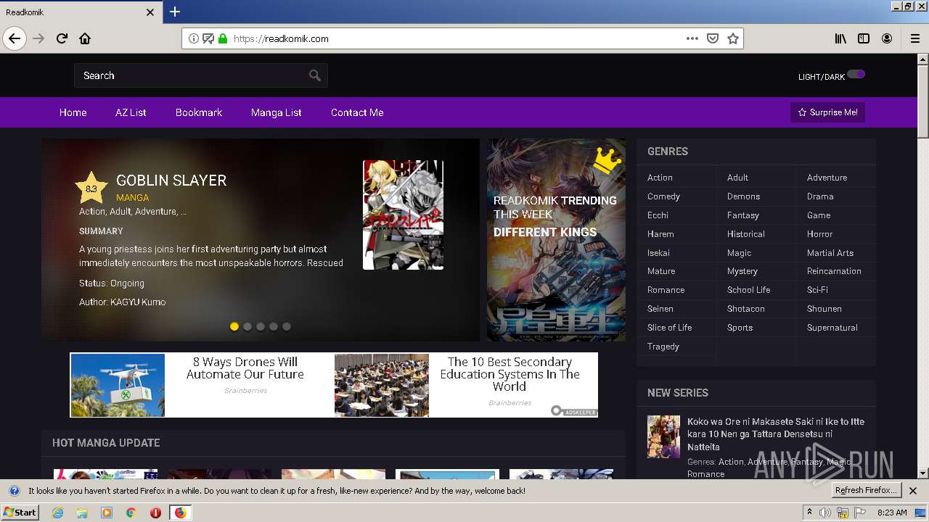Screen dimensions: 929x522
Task: Open the Fantasy genre
Action: coord(743,215)
